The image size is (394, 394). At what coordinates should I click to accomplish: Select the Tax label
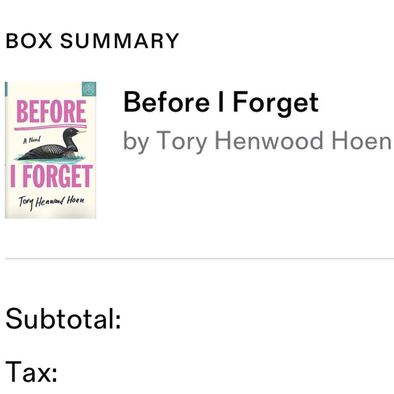31,371
